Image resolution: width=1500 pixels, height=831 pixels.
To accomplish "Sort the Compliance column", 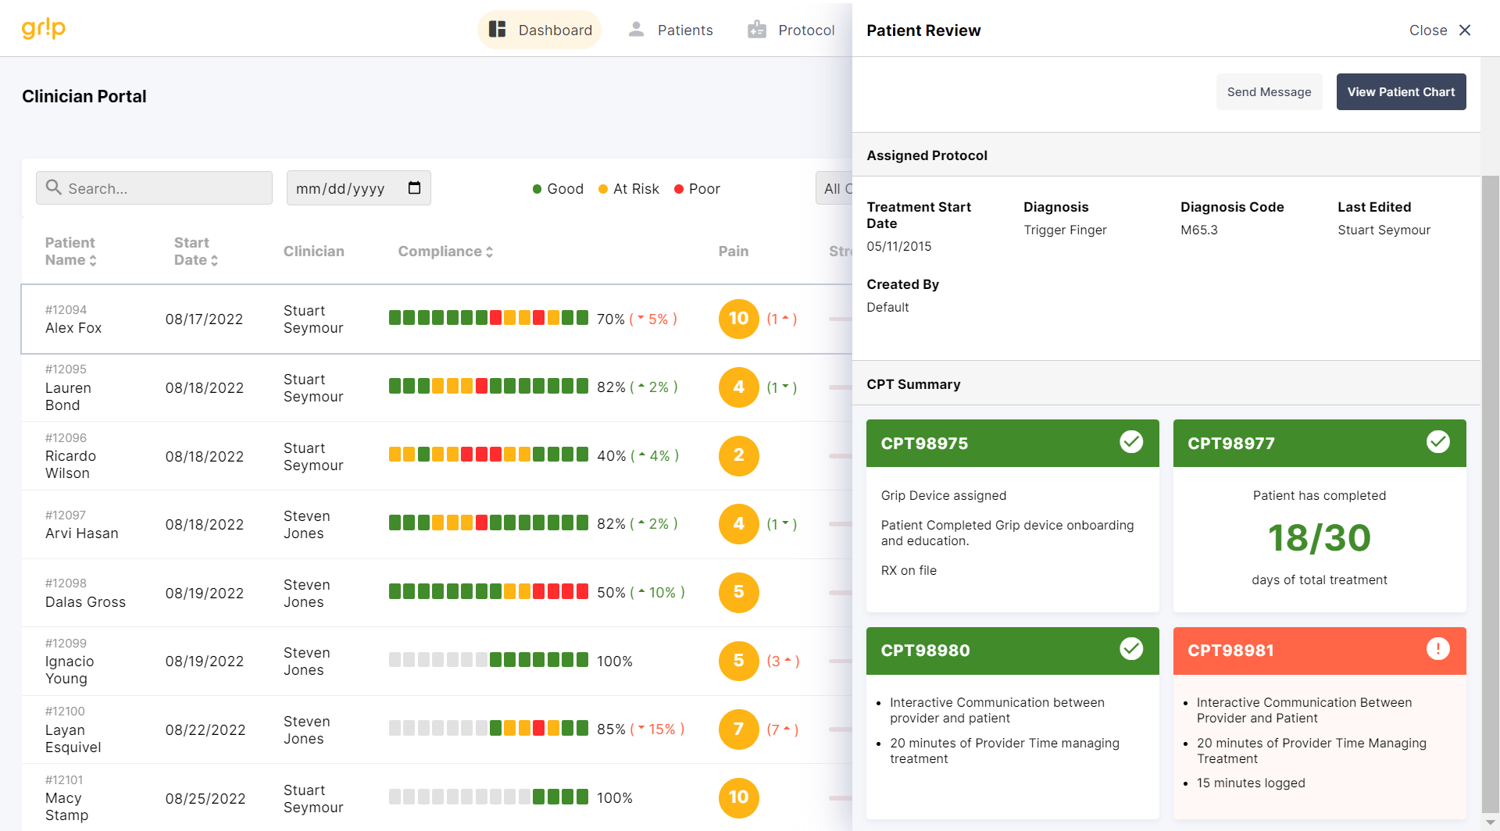I will [x=445, y=251].
